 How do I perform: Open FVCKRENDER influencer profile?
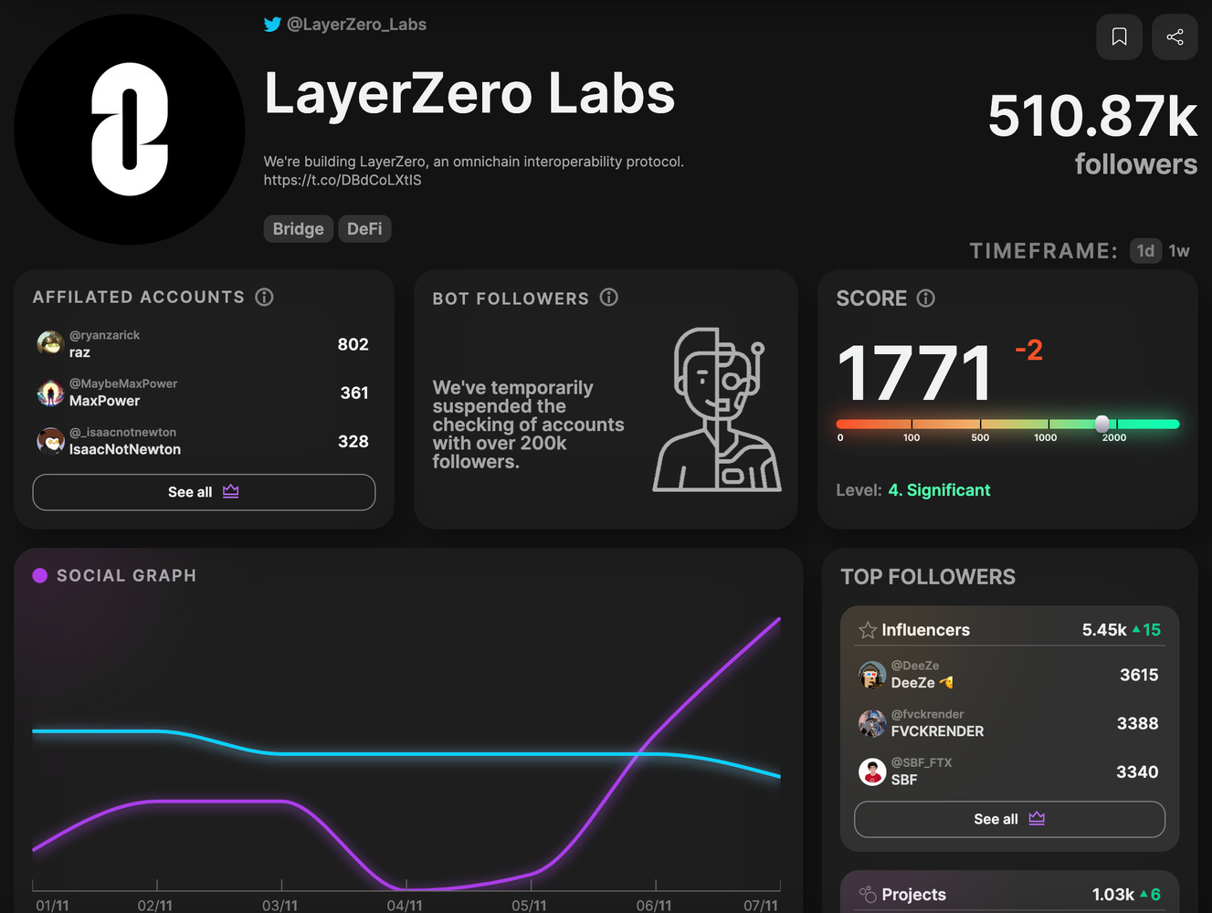click(1009, 723)
